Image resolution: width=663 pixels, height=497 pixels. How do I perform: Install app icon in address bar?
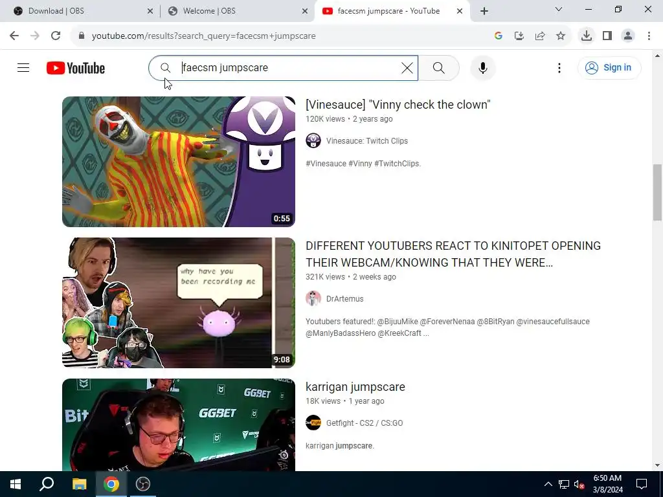[519, 36]
